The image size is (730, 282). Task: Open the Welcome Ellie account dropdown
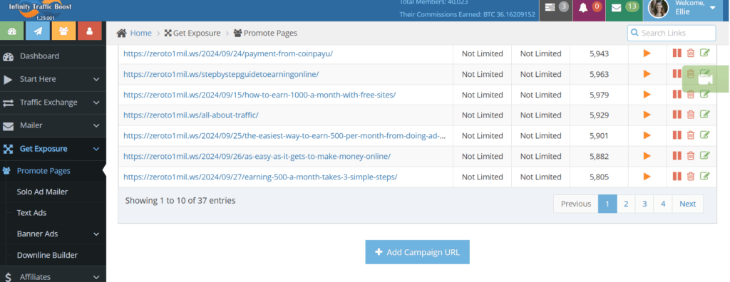[687, 8]
